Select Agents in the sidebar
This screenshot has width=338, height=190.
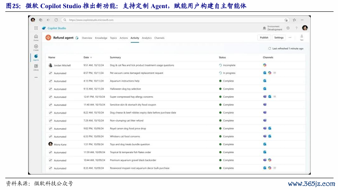pyautogui.click(x=36, y=57)
